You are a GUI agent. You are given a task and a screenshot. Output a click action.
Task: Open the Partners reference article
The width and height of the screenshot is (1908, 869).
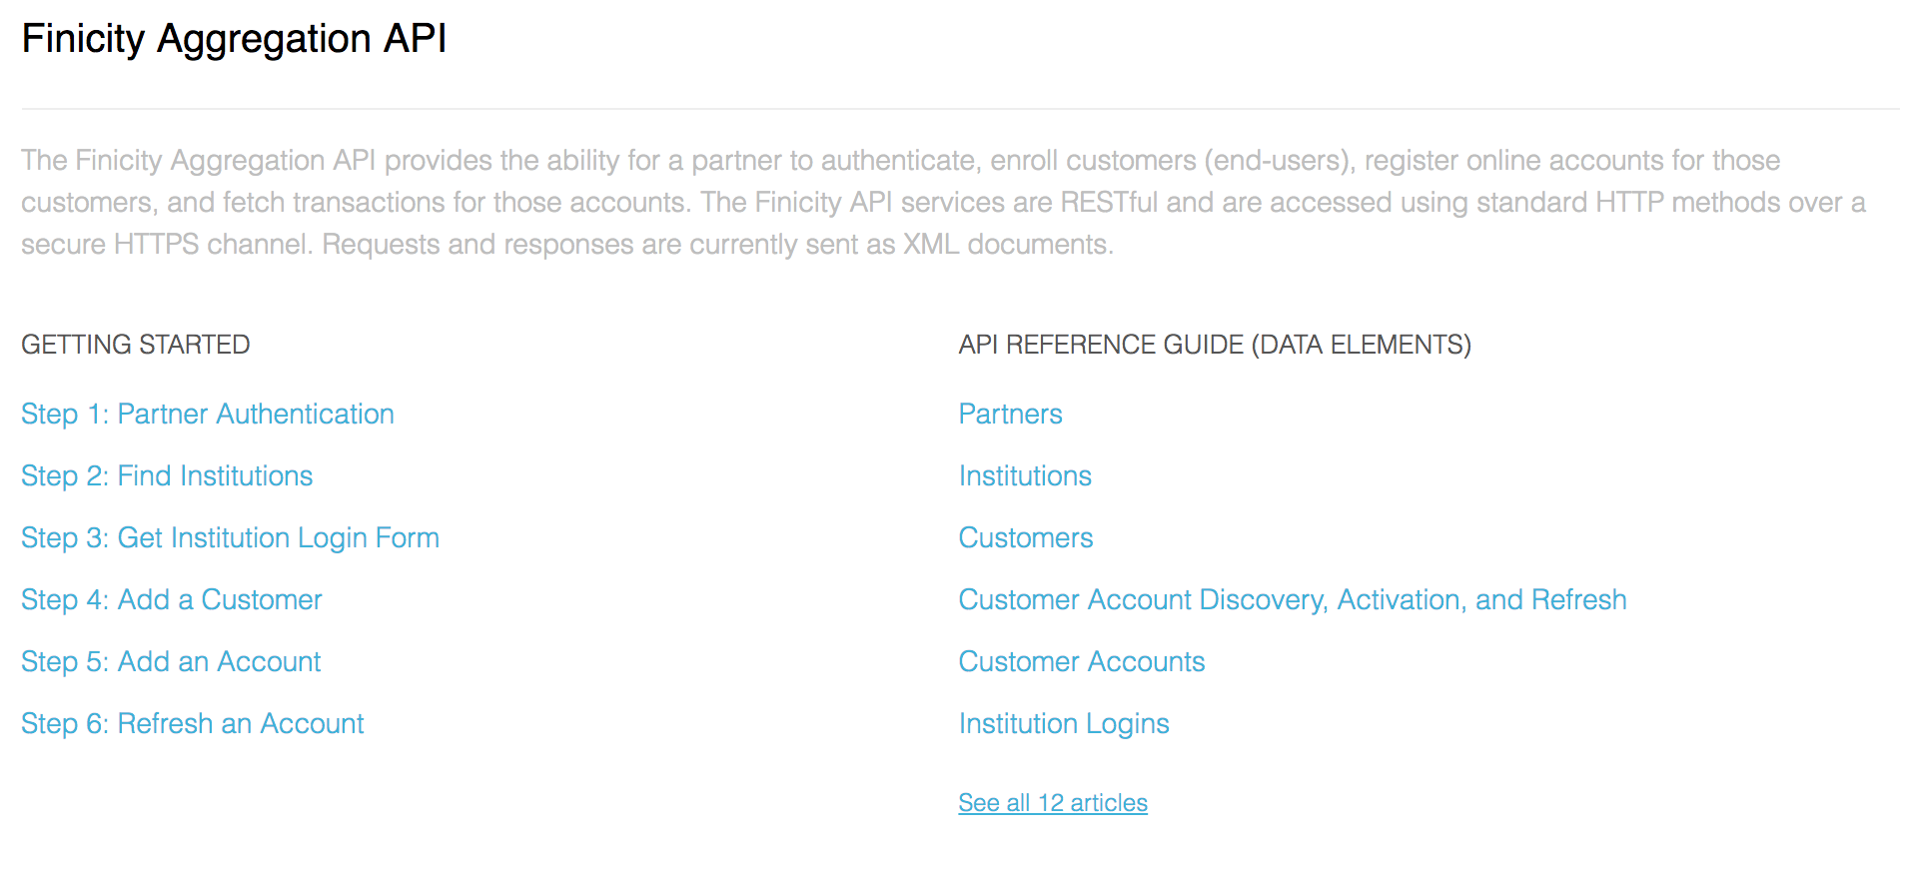coord(1010,415)
